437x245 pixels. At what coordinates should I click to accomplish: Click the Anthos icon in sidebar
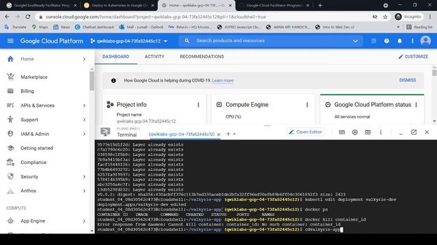click(x=10, y=191)
